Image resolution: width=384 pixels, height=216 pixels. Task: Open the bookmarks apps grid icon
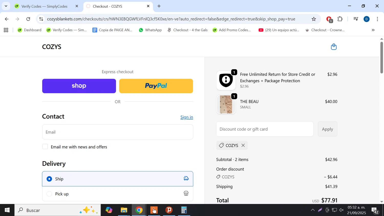click(x=6, y=30)
